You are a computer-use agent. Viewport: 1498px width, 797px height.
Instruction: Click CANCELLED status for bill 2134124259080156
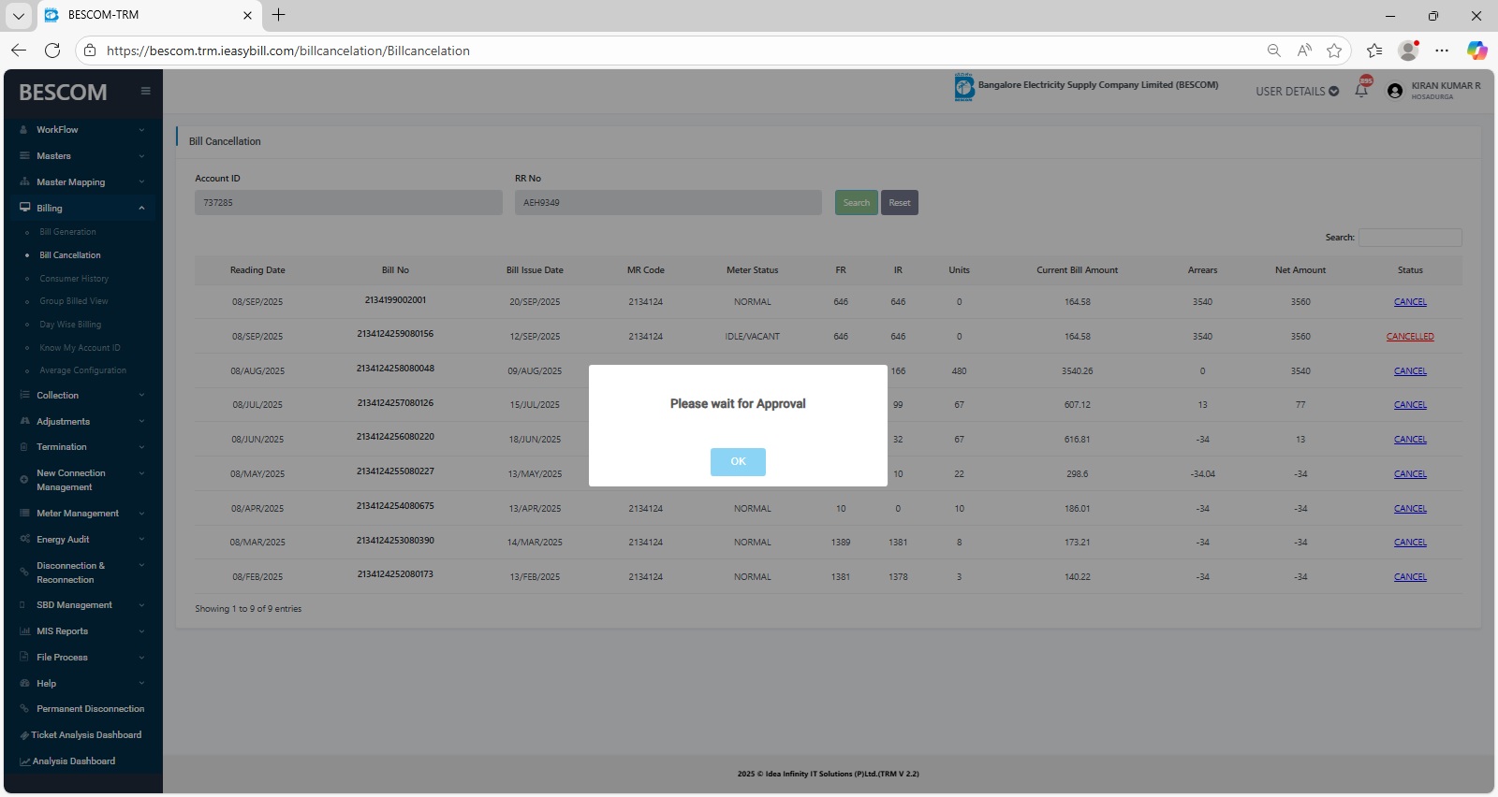[1410, 337]
